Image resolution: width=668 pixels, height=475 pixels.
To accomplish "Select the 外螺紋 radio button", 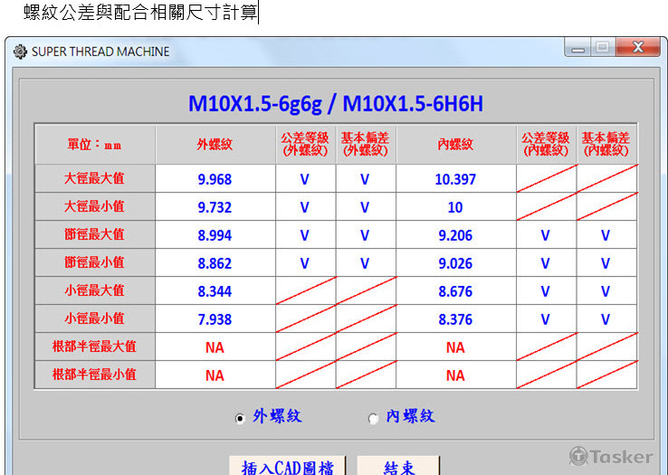I will point(240,418).
